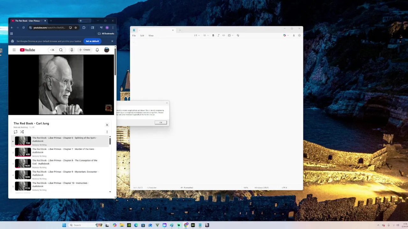Image resolution: width=408 pixels, height=229 pixels.
Task: Click the Carl Jung video player
Action: (61, 85)
